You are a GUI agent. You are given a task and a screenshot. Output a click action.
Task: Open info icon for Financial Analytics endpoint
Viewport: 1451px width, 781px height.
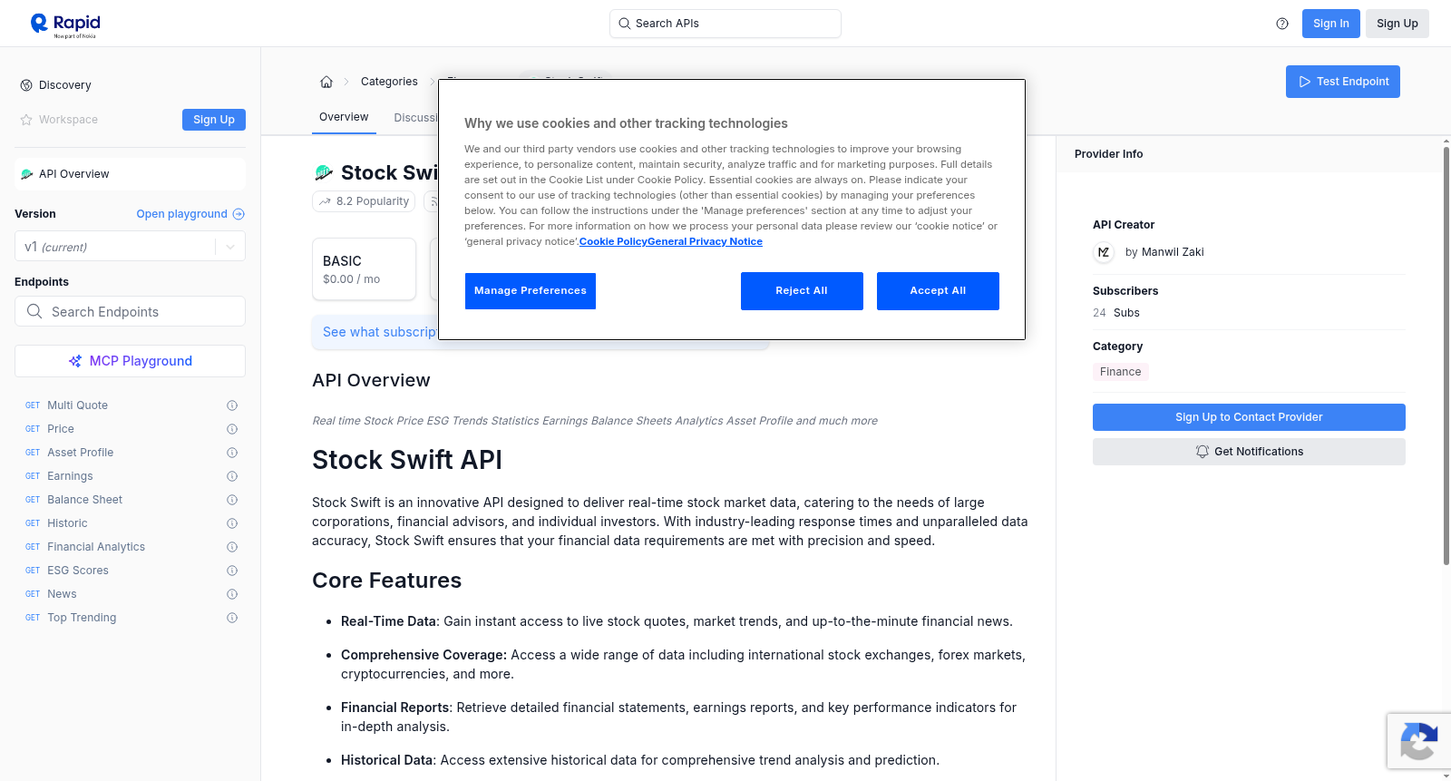coord(232,547)
